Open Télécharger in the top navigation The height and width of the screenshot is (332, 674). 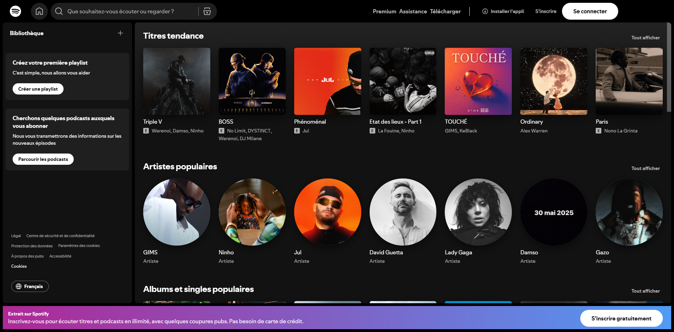(x=445, y=11)
